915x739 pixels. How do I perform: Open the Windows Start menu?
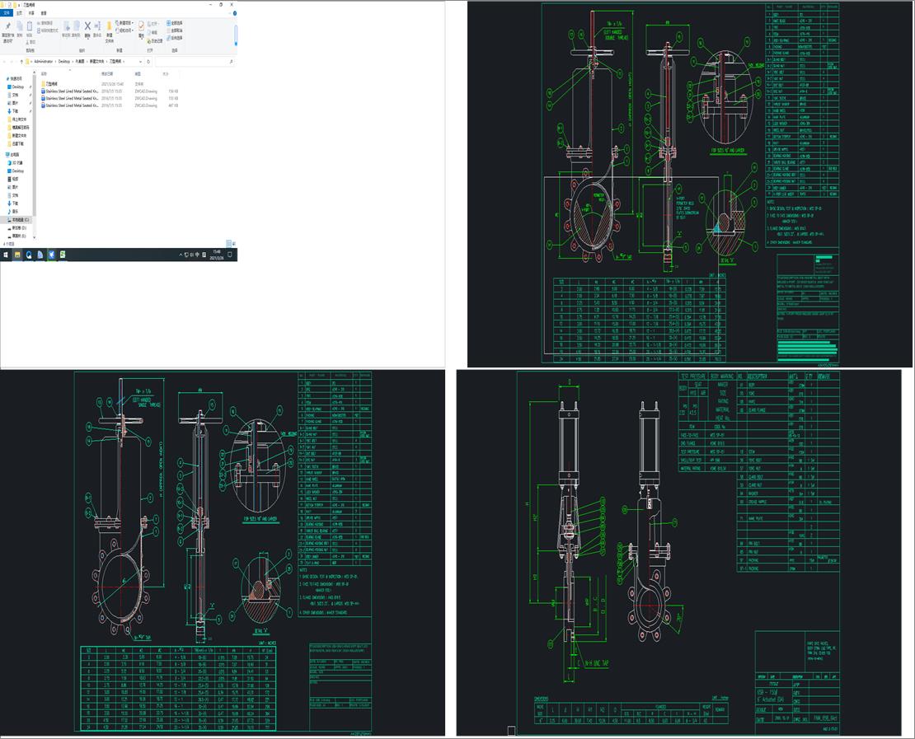[x=6, y=255]
